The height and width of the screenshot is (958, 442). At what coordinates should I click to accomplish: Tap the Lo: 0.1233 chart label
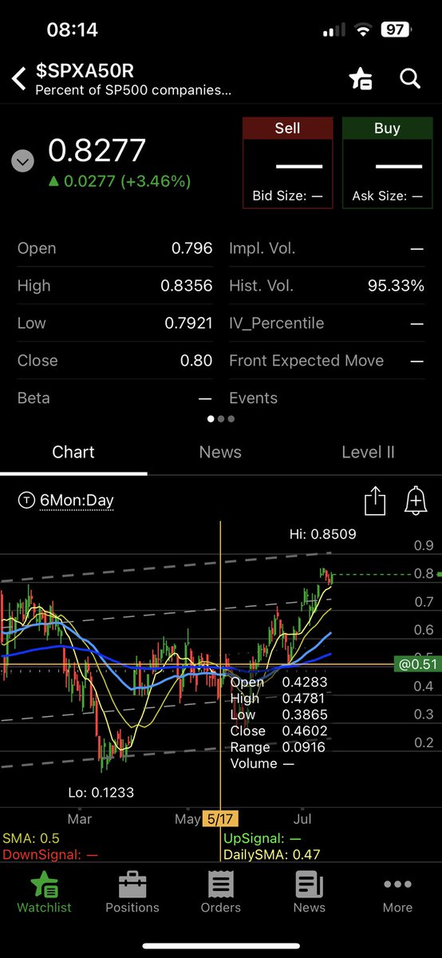coord(100,792)
